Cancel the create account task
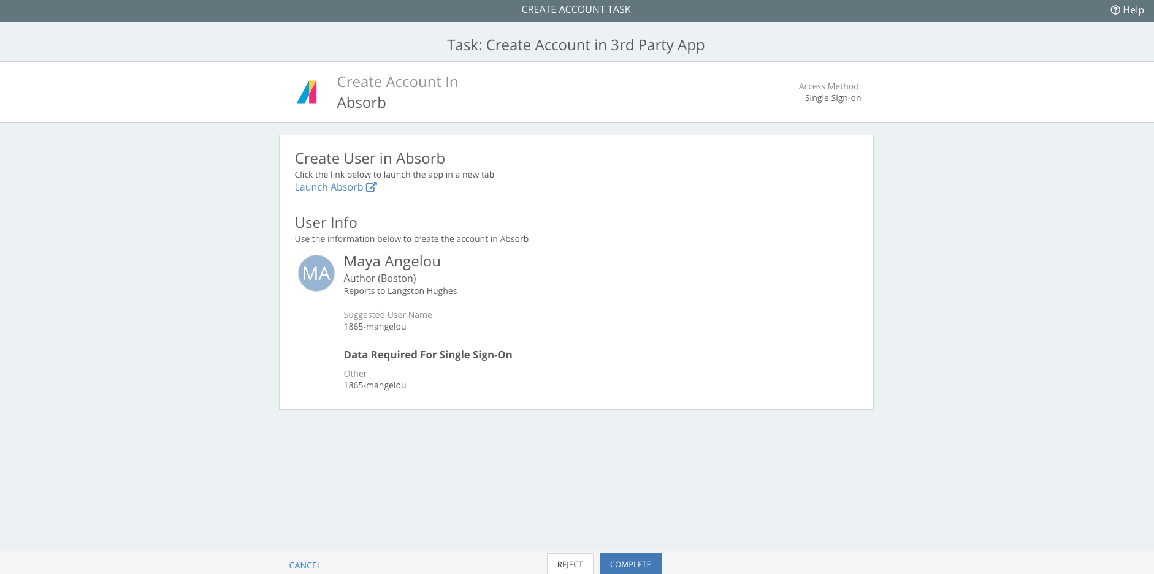This screenshot has width=1154, height=574. [305, 565]
